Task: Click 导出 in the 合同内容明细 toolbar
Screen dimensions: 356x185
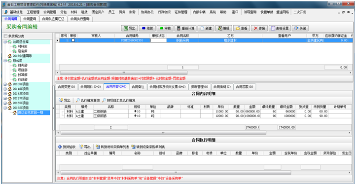Action: (x=65, y=100)
